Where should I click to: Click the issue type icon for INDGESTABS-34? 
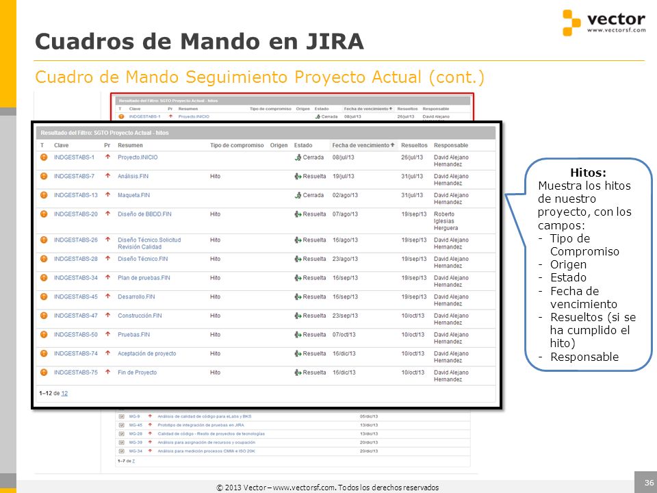pos(44,277)
